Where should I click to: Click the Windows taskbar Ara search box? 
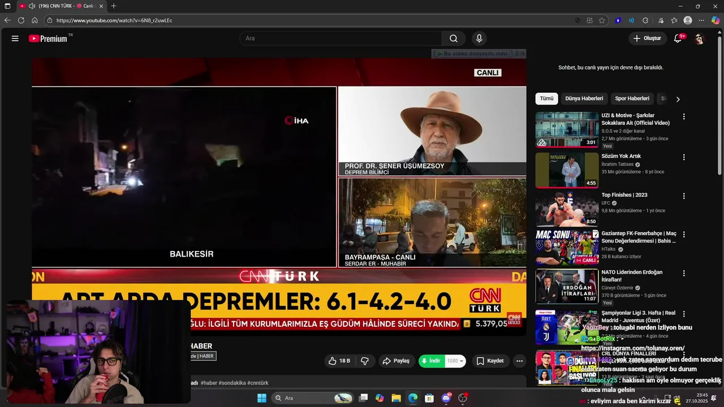coord(312,398)
